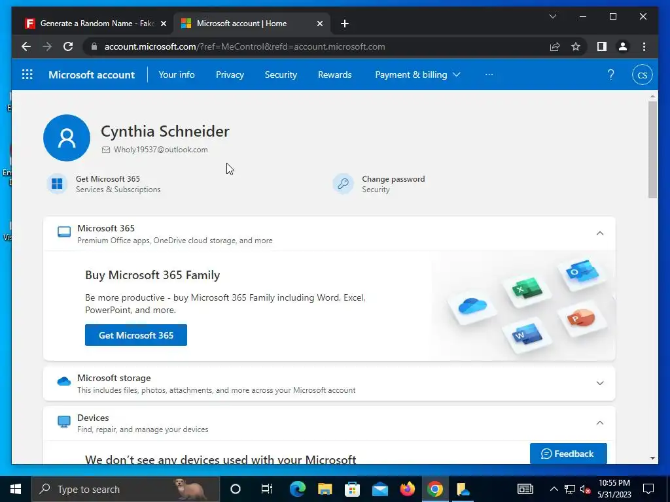The image size is (670, 502).
Task: Click the Cortana circle icon
Action: coord(236,489)
